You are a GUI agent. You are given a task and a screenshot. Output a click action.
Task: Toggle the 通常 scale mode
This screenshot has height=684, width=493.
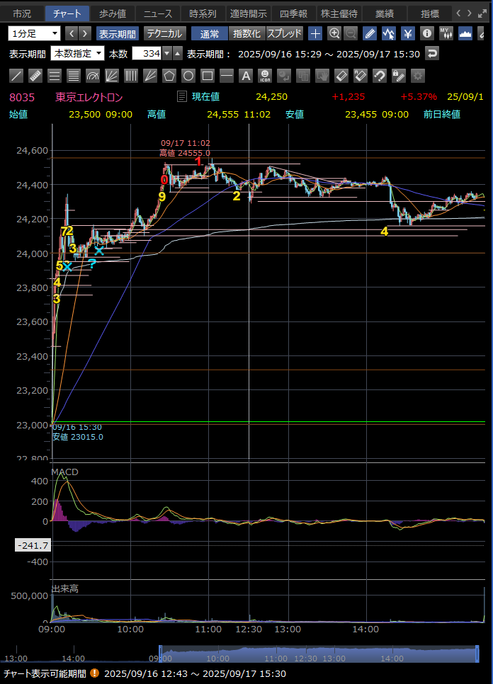210,33
